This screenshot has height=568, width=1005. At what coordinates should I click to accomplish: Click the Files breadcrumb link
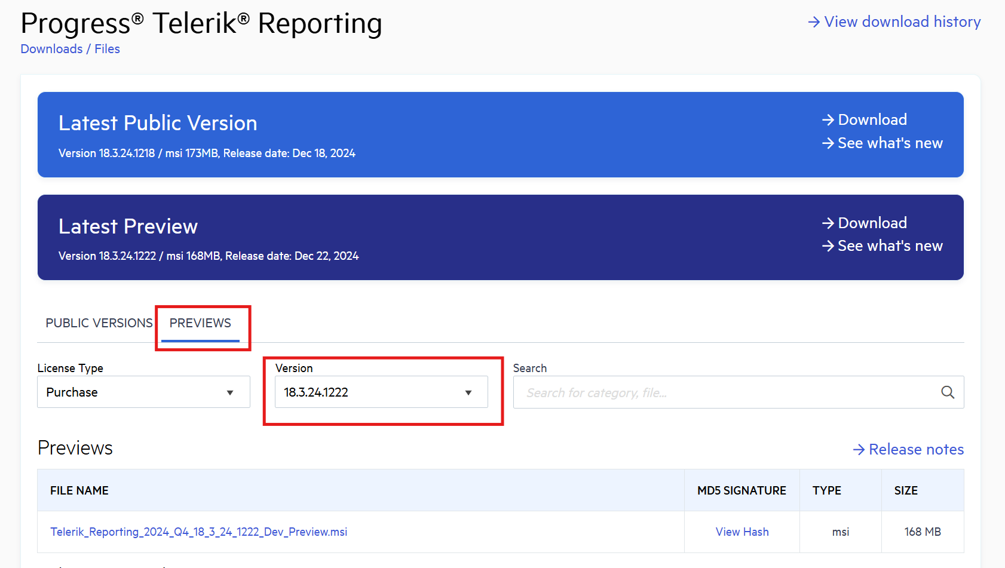click(107, 48)
